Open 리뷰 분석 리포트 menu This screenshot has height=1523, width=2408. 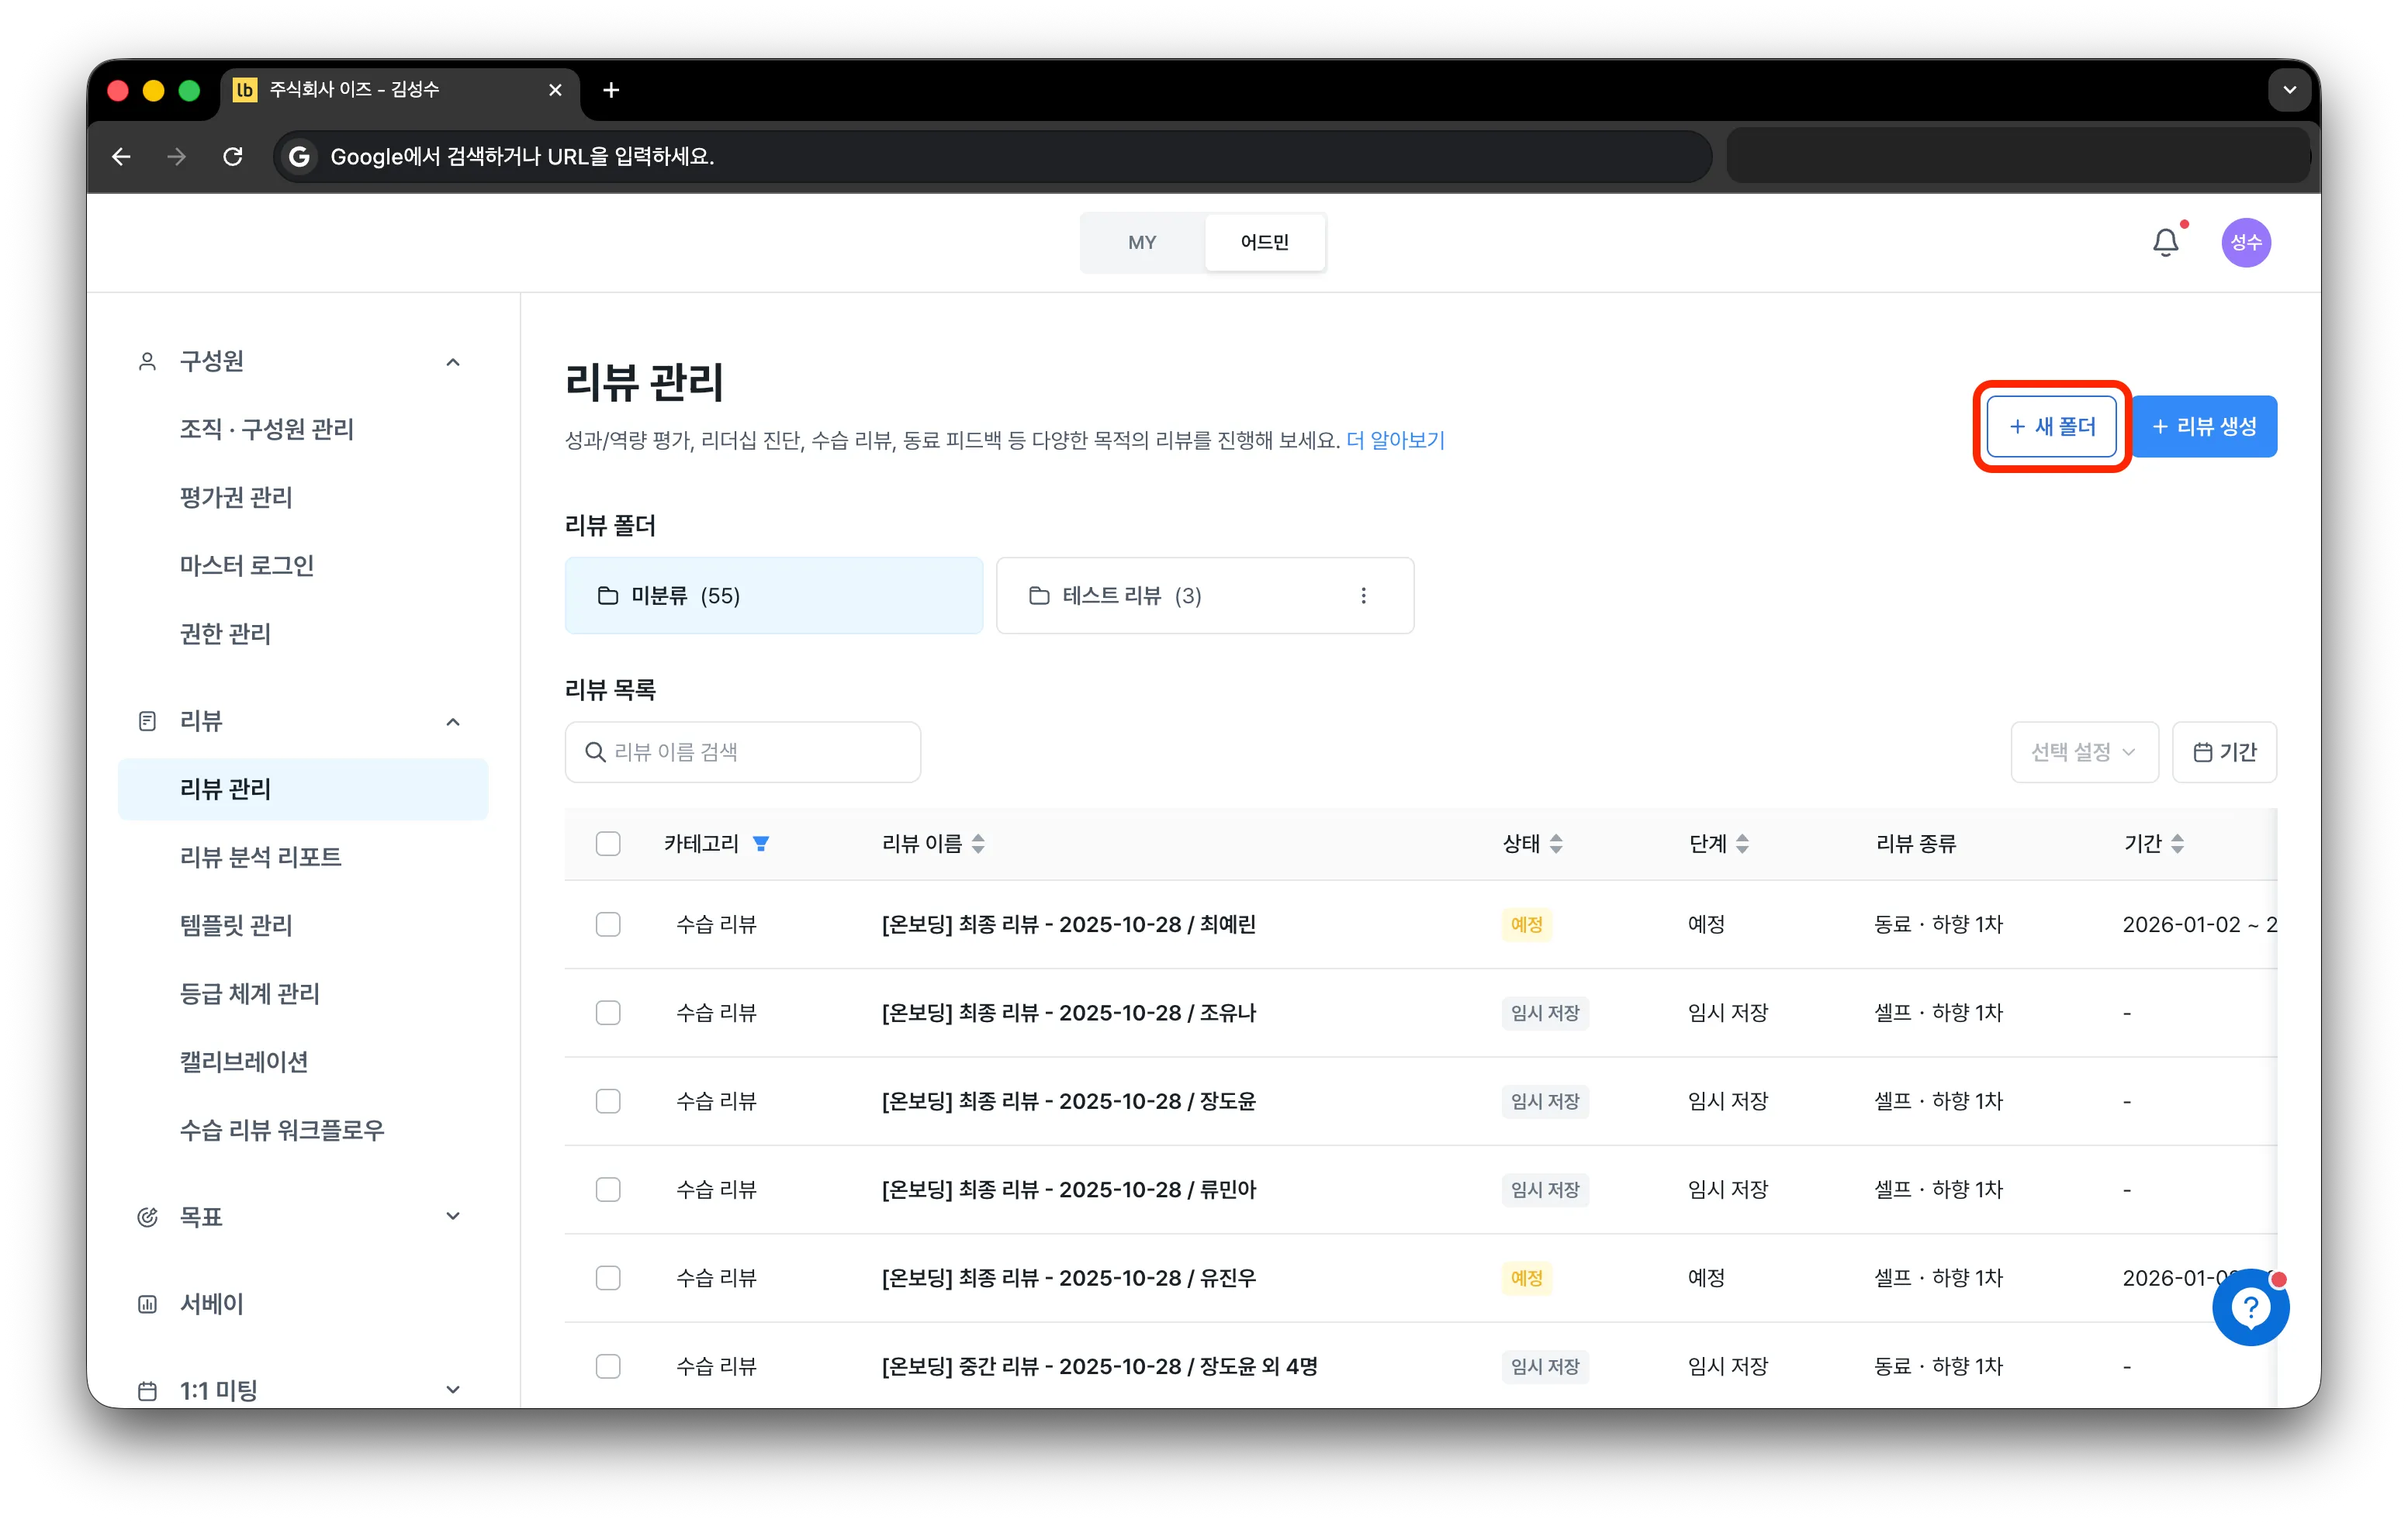(261, 858)
